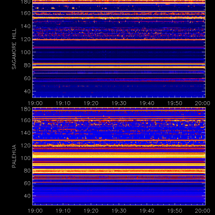Pick the 19:30 time label under Sagamore Hill plot
The image size is (215, 215).
pos(119,103)
